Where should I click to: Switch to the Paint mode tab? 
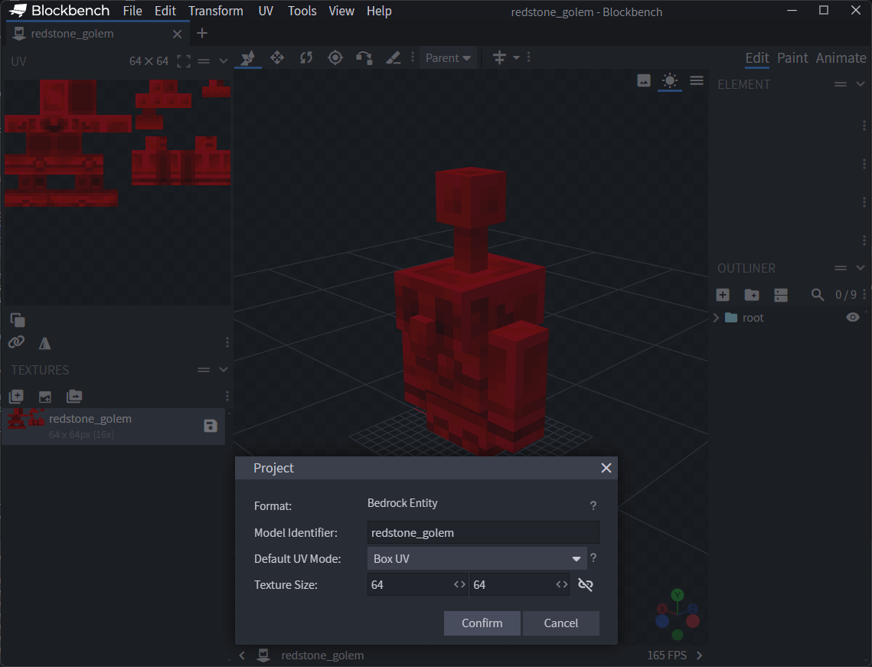pyautogui.click(x=792, y=58)
